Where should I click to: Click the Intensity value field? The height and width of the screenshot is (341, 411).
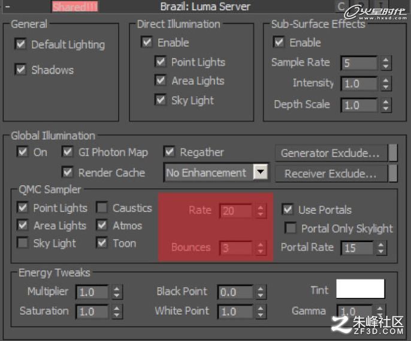coord(359,84)
